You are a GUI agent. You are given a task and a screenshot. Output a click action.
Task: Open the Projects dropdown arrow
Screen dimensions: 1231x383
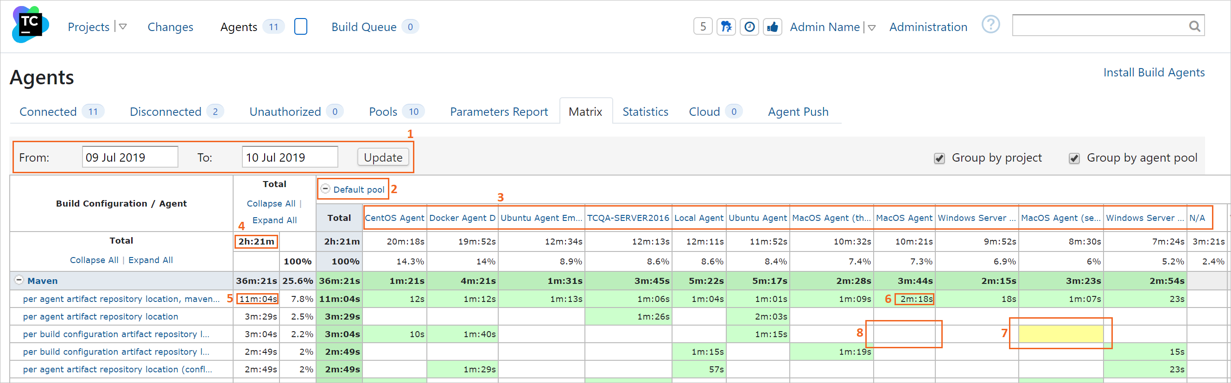coord(123,27)
